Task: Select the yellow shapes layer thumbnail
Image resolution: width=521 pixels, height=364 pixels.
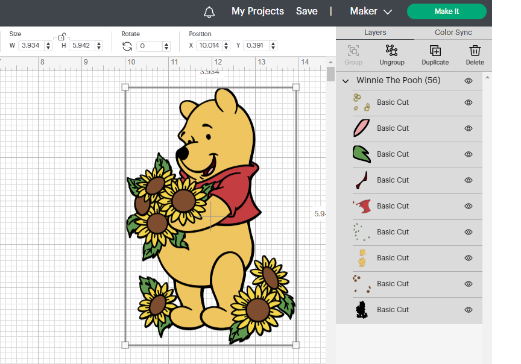Action: [x=362, y=258]
